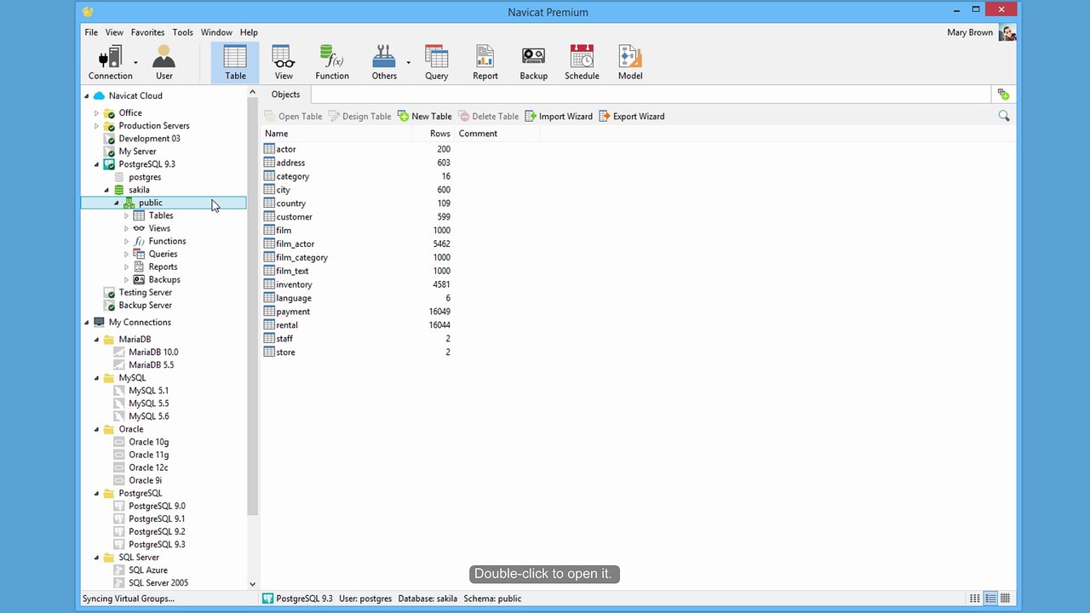Click the green add-tab icon at top right

click(x=1003, y=95)
